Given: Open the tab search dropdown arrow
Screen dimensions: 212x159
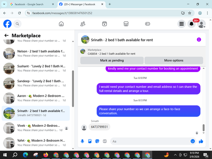Looking at the screenshot, I should [4, 4].
